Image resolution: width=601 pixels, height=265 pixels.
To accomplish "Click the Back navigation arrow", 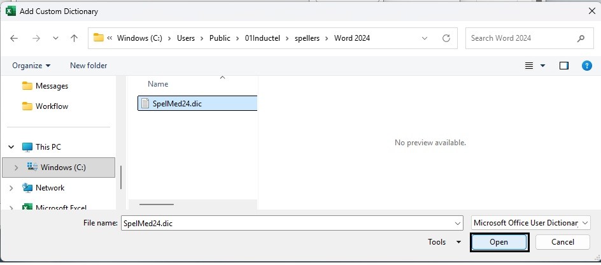I will pos(14,38).
